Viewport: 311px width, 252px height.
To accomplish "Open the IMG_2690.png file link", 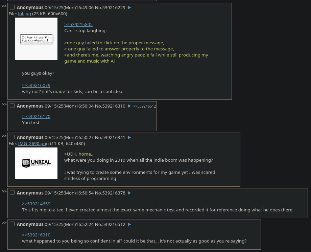I will tap(33, 143).
